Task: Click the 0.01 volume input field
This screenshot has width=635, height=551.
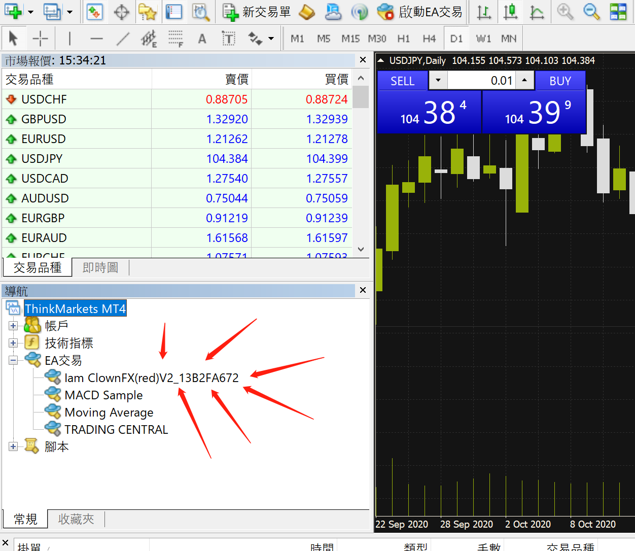Action: point(481,80)
